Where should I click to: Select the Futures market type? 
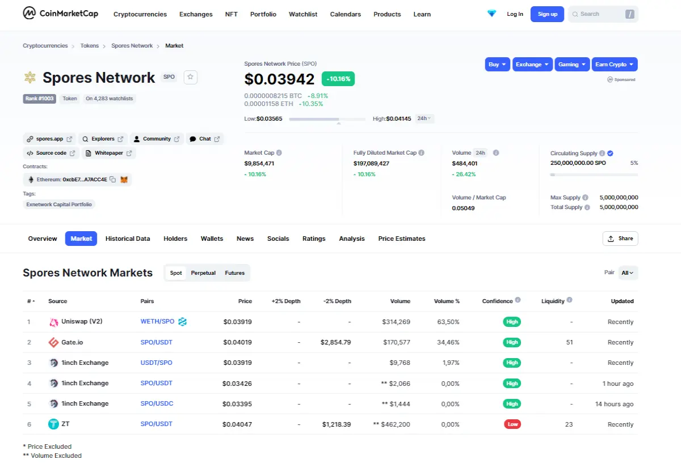coord(234,273)
